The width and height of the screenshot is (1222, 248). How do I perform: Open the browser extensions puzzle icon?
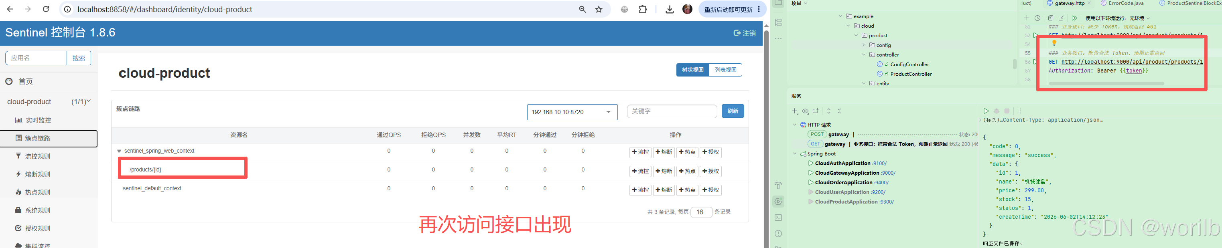tap(643, 9)
